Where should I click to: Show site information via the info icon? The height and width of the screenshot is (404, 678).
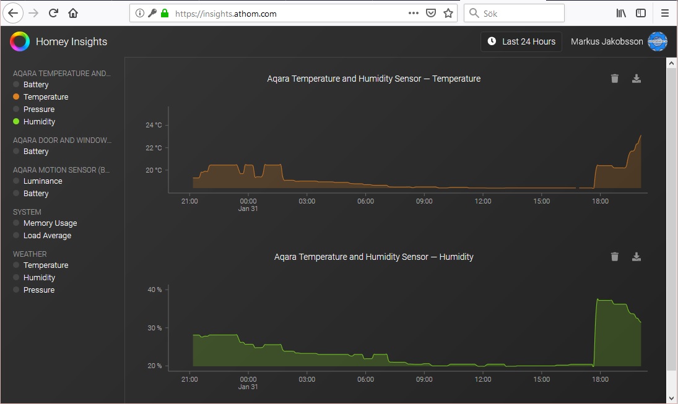point(140,14)
